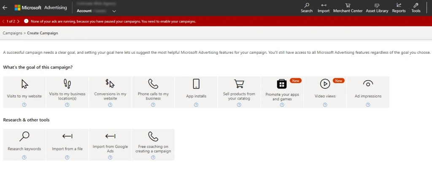Open the Tools menu
The width and height of the screenshot is (432, 174).
[416, 8]
